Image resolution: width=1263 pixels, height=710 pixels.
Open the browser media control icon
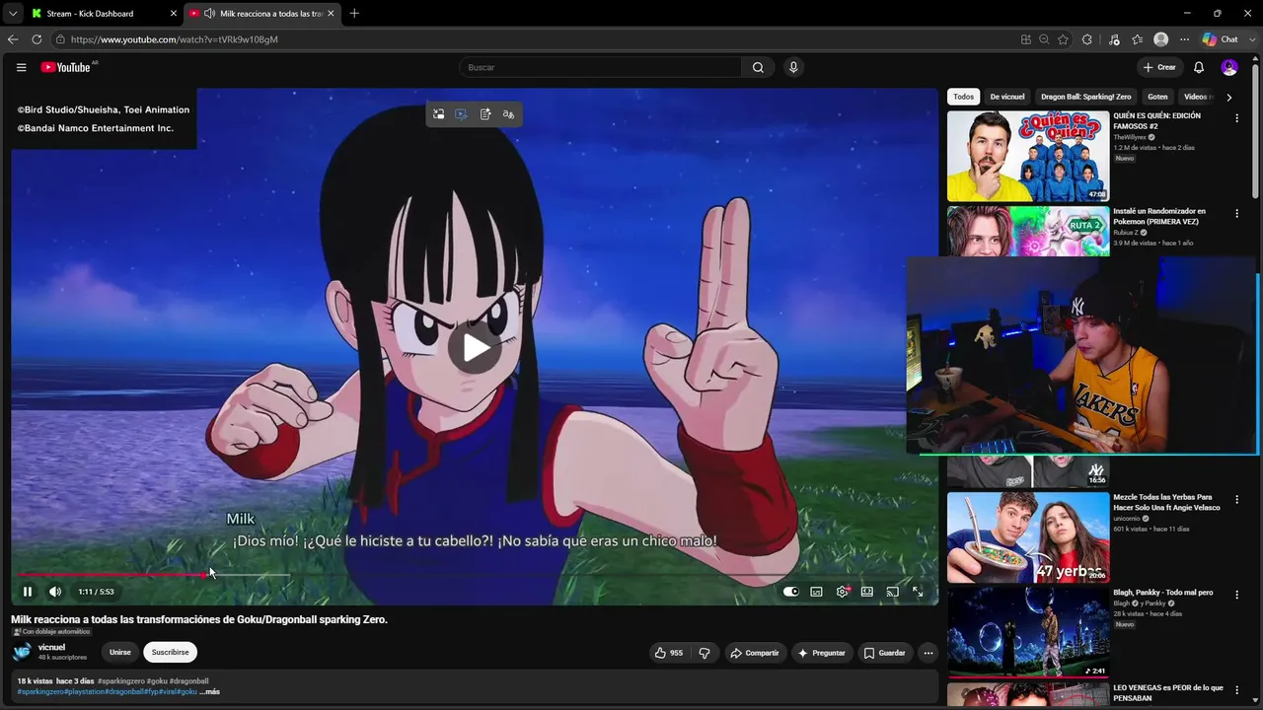(x=1114, y=39)
